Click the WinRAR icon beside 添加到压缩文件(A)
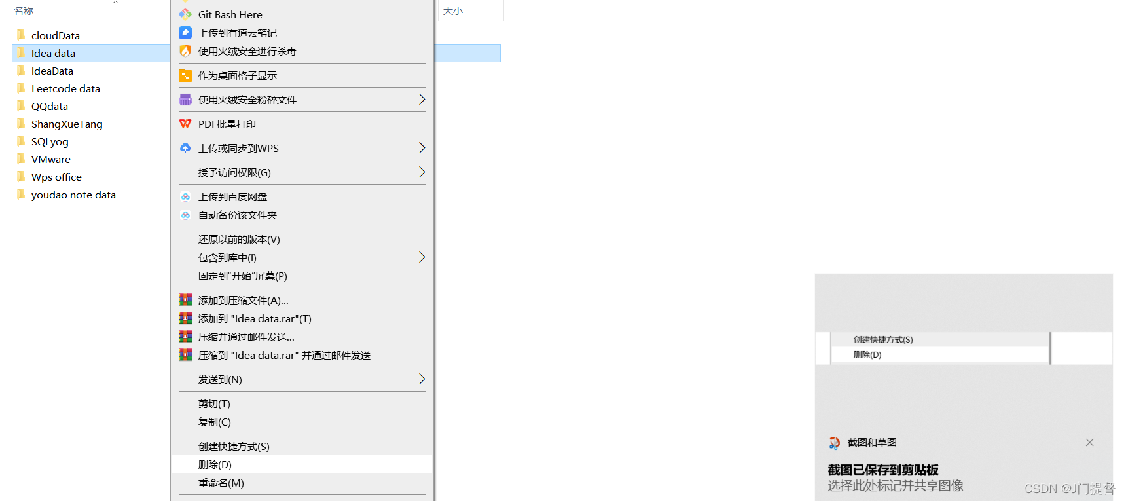1126x501 pixels. click(185, 300)
